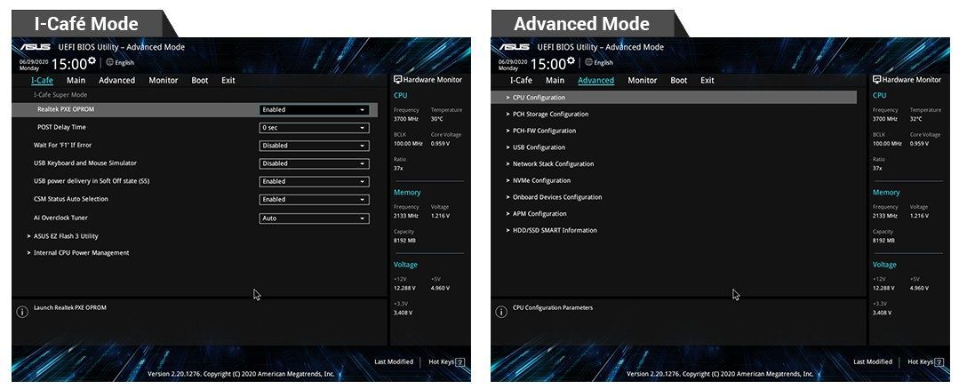Click the info icon beside Launch Realtek PXE OPROM

tap(22, 312)
